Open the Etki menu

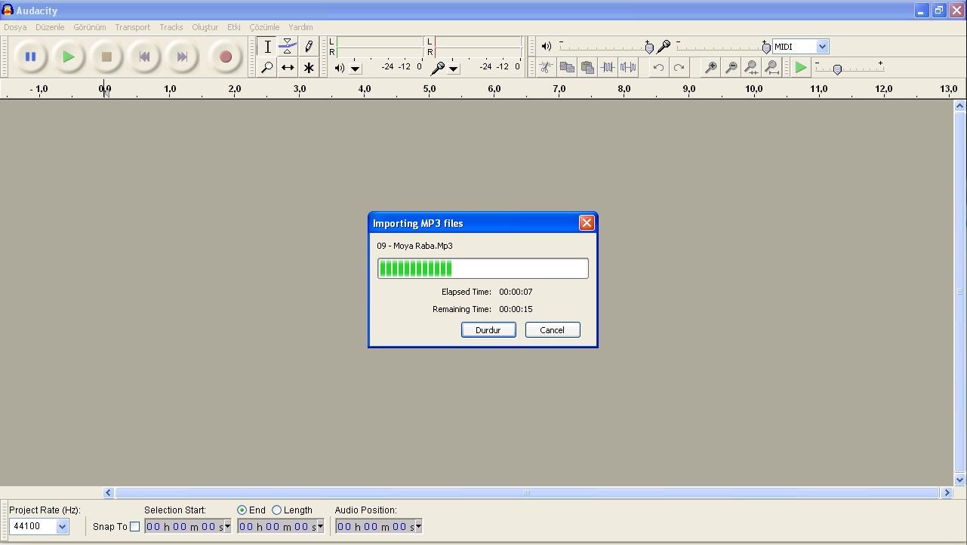234,27
